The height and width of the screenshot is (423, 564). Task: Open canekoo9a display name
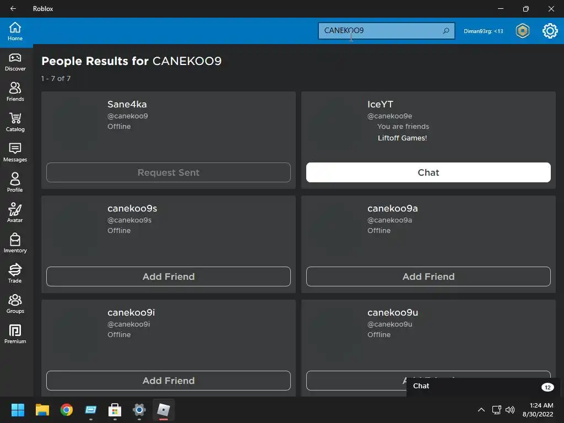pyautogui.click(x=392, y=208)
